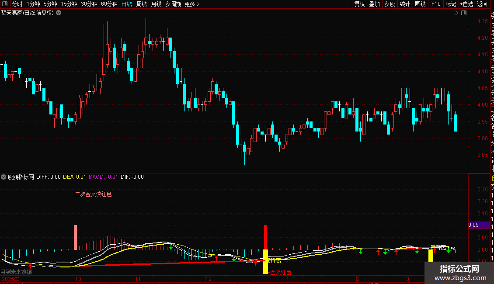The image size is (494, 284).
Task: Click the 2025年 label on time axis
Action: tap(10, 279)
